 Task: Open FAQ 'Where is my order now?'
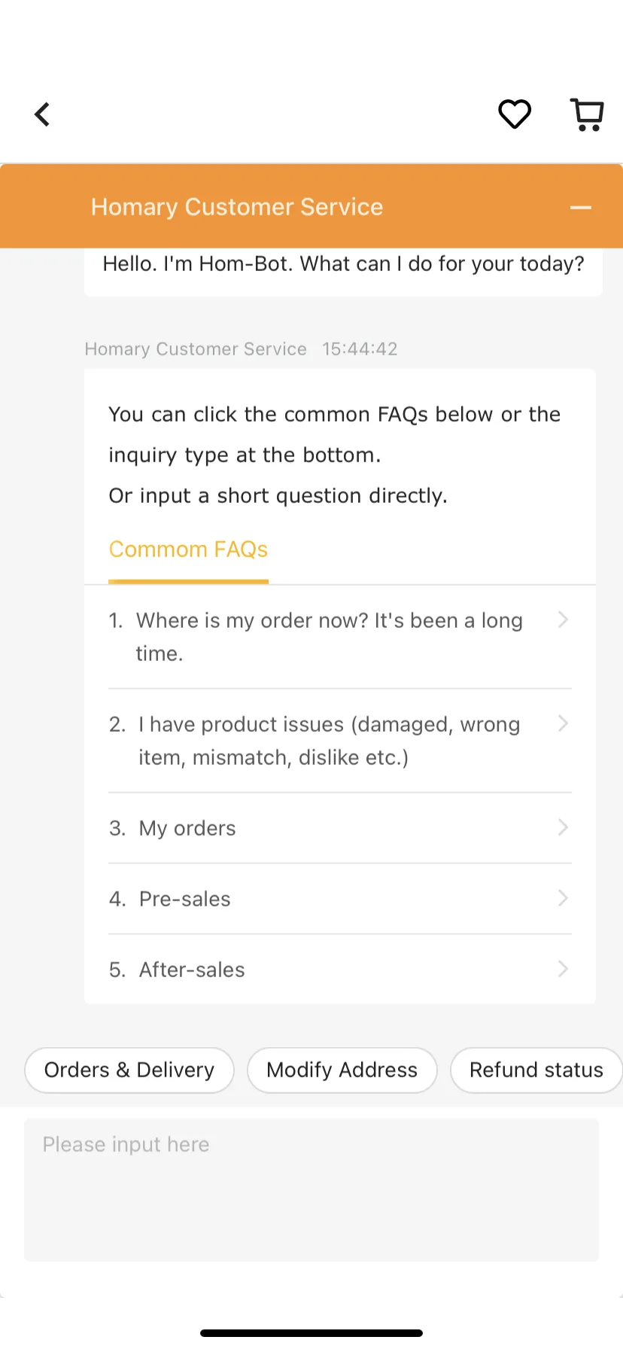[x=340, y=637]
